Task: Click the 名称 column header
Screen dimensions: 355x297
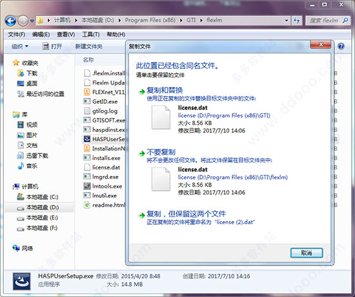Action: pyautogui.click(x=88, y=60)
